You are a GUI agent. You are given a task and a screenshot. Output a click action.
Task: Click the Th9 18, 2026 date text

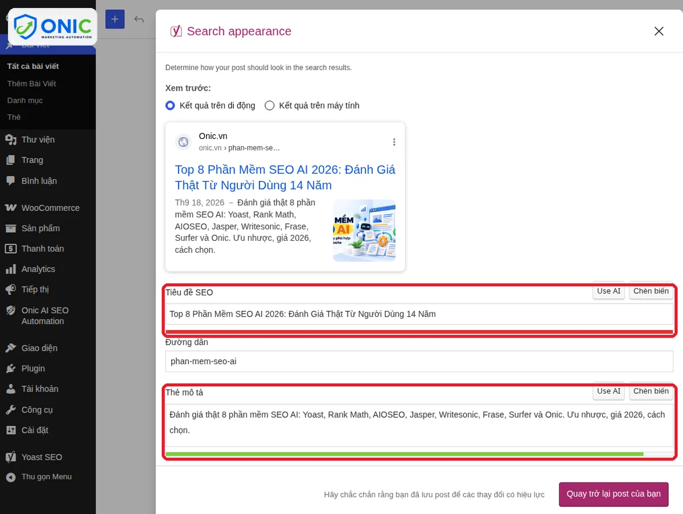(200, 203)
